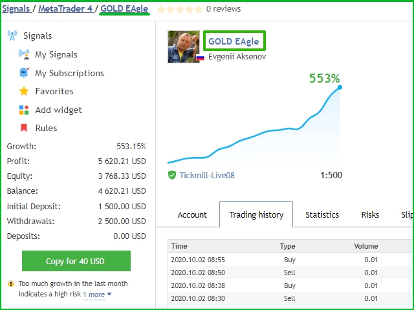Open My Signals page
Screen dimensions: 414x310
click(x=56, y=54)
